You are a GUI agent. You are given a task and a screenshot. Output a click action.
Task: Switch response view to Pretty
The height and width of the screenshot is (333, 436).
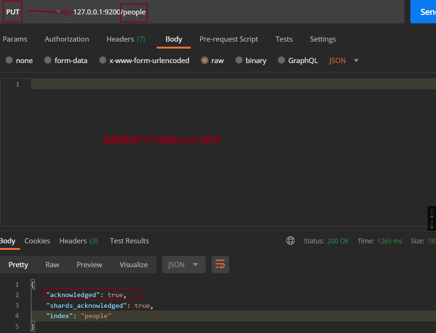pos(18,264)
